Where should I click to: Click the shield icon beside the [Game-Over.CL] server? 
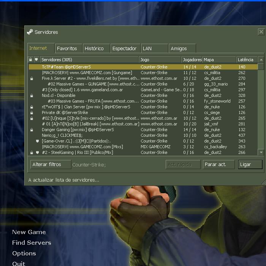click(x=37, y=141)
